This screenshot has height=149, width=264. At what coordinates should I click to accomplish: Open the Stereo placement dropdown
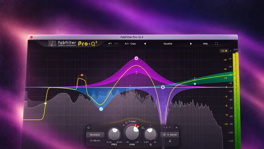point(170,135)
